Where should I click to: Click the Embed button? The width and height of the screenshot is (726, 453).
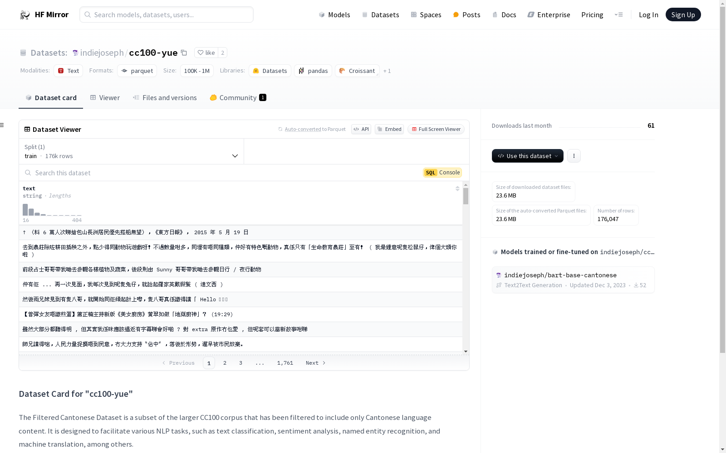389,129
